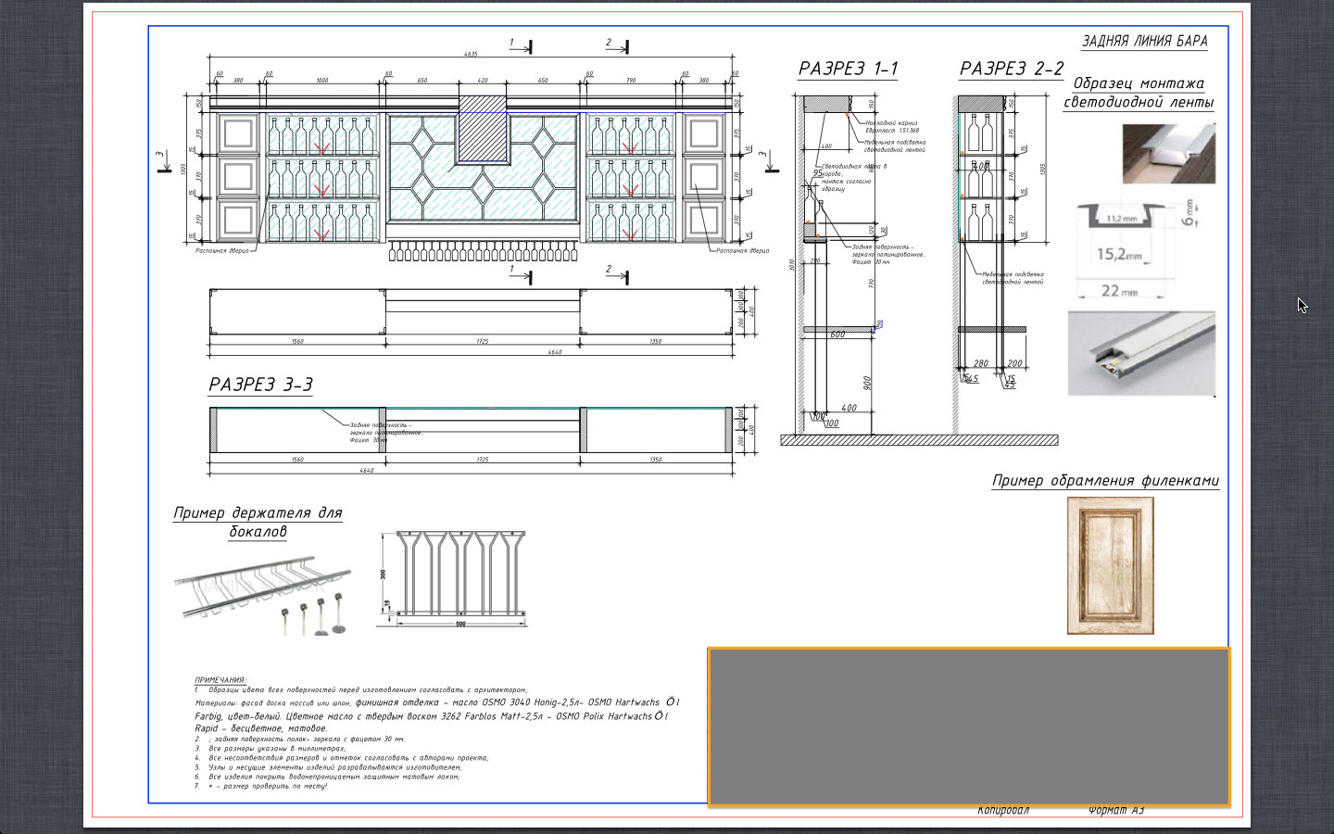The image size is (1334, 834).
Task: Click the 'Пример обрамления филенками' caption
Action: (1105, 480)
